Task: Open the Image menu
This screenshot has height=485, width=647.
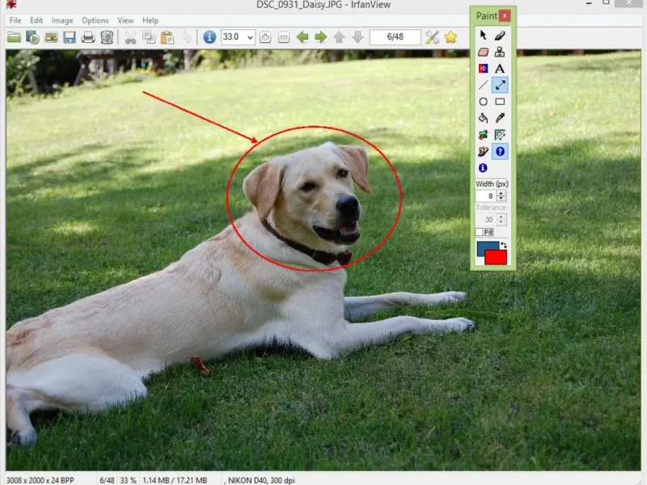Action: coord(62,20)
